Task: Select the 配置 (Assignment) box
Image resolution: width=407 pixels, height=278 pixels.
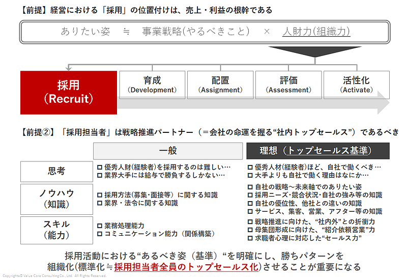Action: [x=220, y=85]
